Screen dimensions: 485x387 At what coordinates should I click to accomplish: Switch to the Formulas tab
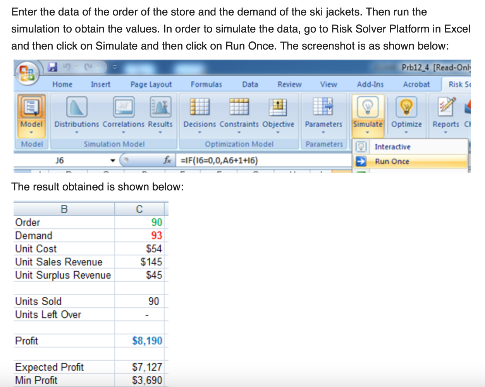tap(206, 84)
